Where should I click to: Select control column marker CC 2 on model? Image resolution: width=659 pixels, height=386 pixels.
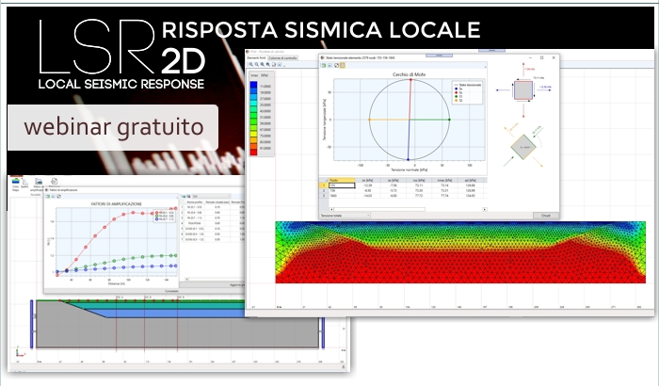pos(148,298)
